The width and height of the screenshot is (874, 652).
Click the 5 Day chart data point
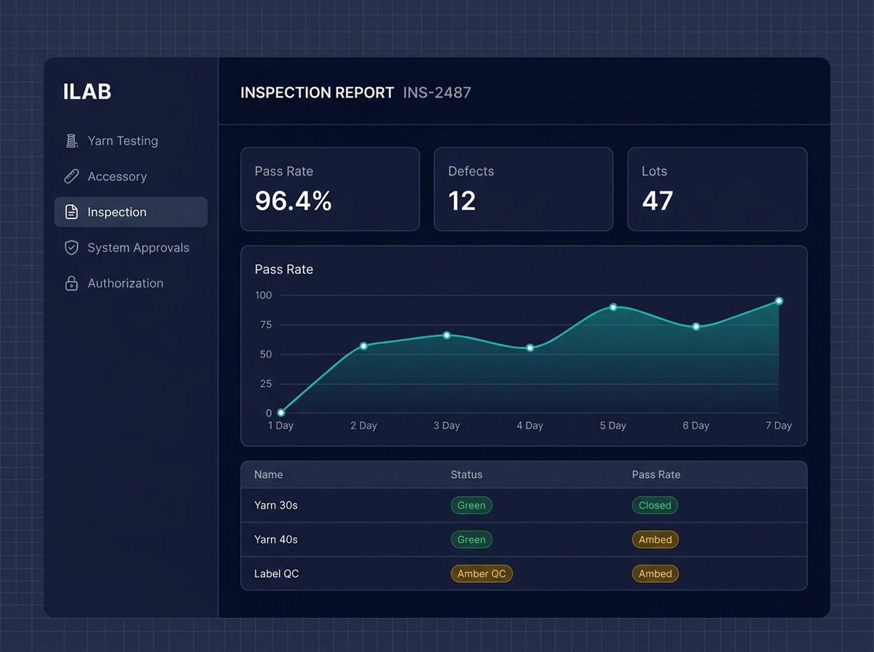(613, 307)
